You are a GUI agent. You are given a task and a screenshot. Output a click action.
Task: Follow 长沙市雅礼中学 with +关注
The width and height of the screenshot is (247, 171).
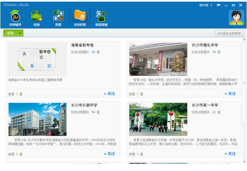230,94
